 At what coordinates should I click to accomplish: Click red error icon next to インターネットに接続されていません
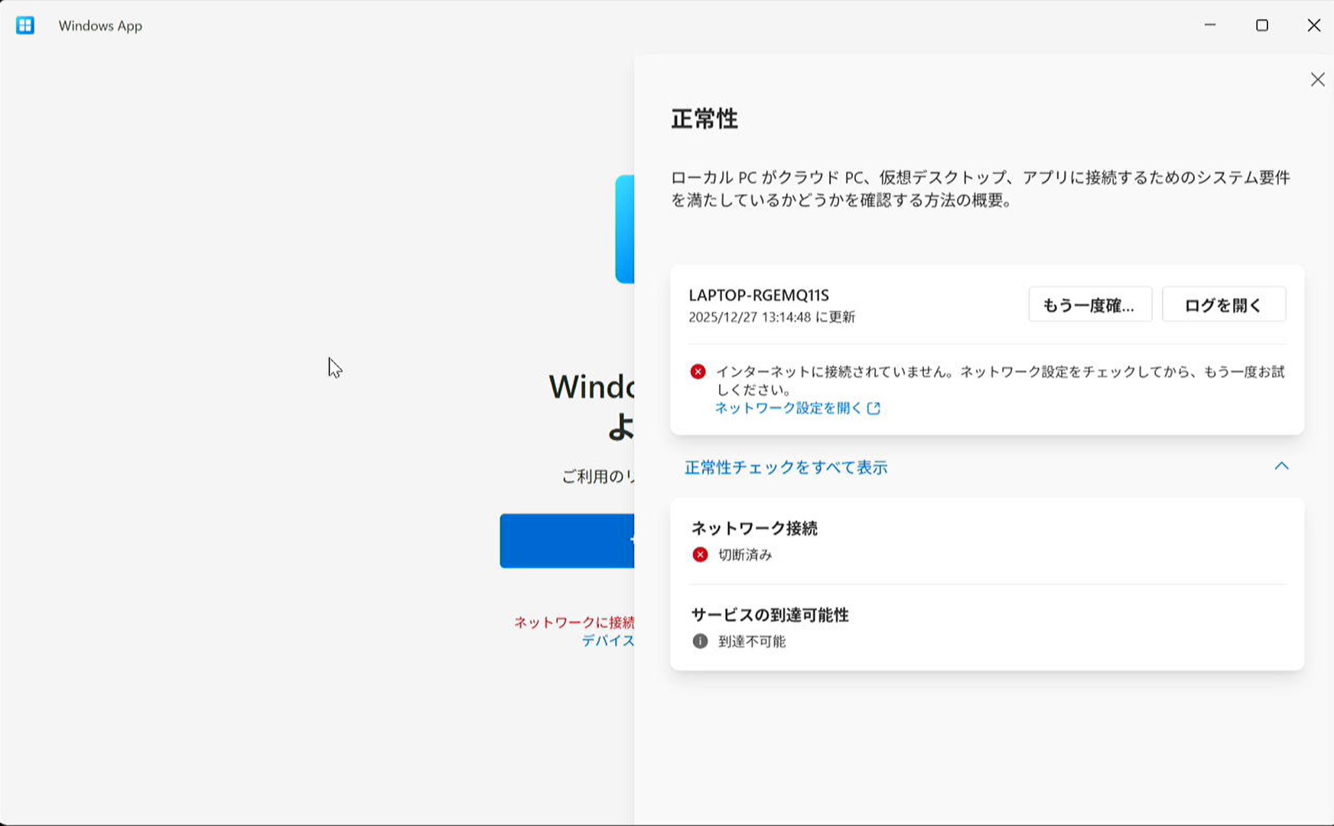point(698,372)
